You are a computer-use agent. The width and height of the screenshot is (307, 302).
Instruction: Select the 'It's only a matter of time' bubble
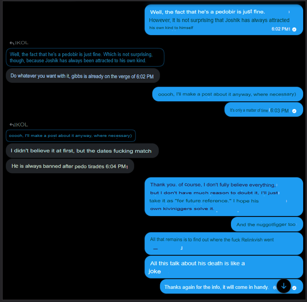(264, 109)
